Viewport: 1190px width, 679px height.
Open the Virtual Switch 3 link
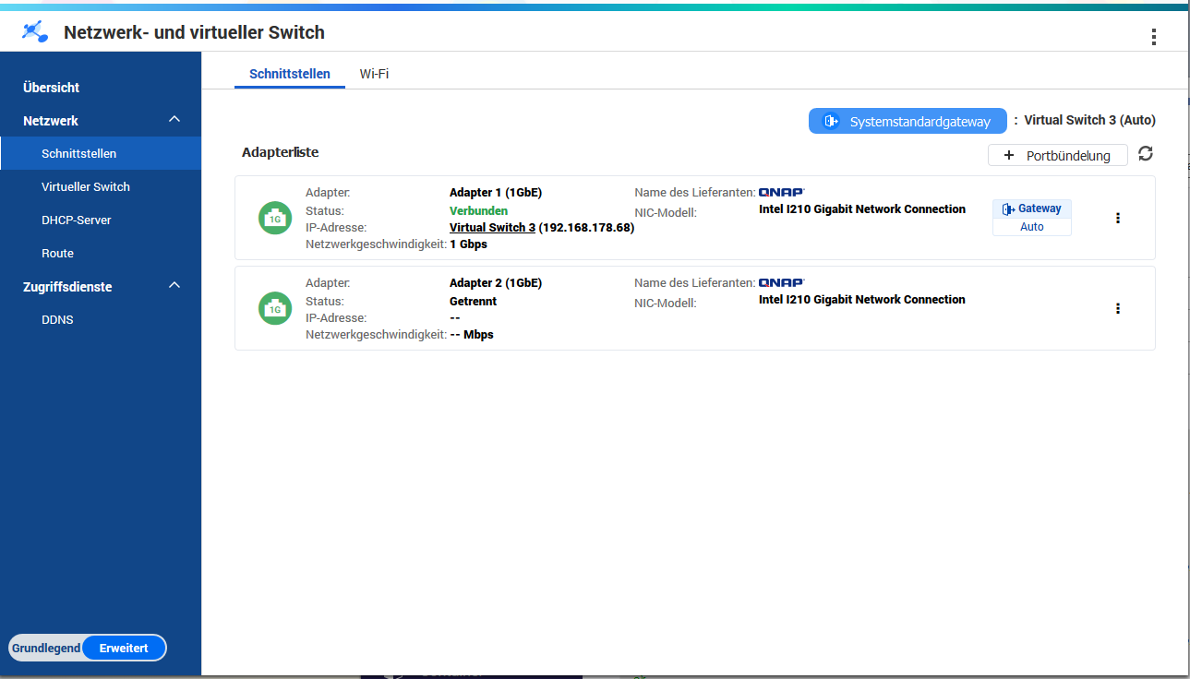click(492, 228)
